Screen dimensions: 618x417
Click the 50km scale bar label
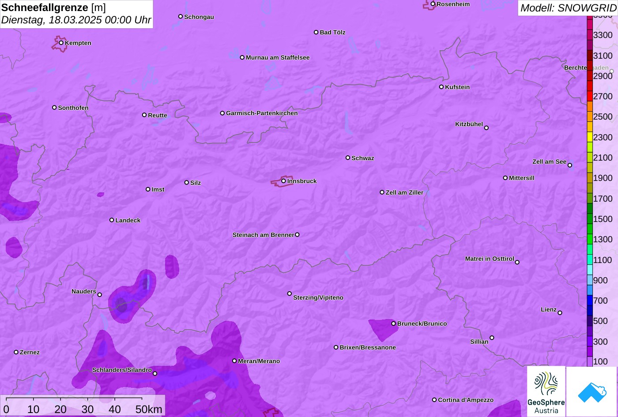[x=149, y=409]
